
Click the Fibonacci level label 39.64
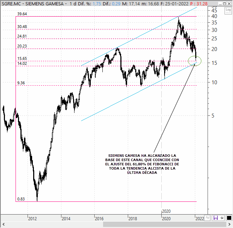pos(22,14)
